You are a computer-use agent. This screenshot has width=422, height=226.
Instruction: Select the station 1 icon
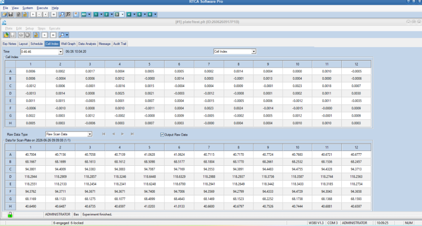(96, 15)
